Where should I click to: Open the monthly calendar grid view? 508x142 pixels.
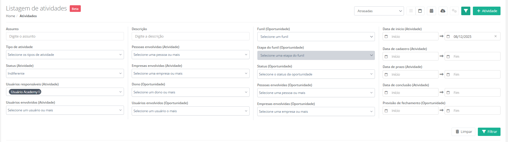click(431, 11)
